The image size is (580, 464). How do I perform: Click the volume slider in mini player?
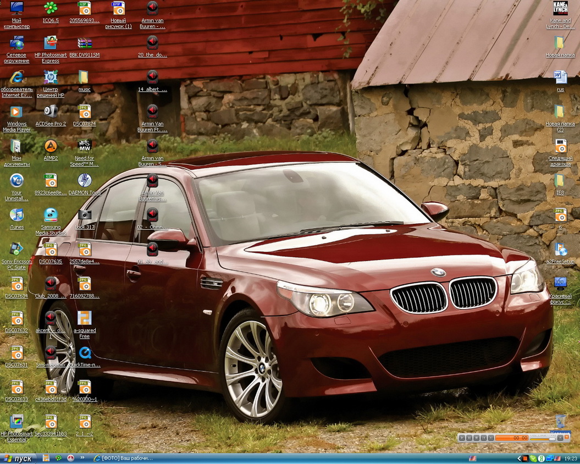[543, 438]
